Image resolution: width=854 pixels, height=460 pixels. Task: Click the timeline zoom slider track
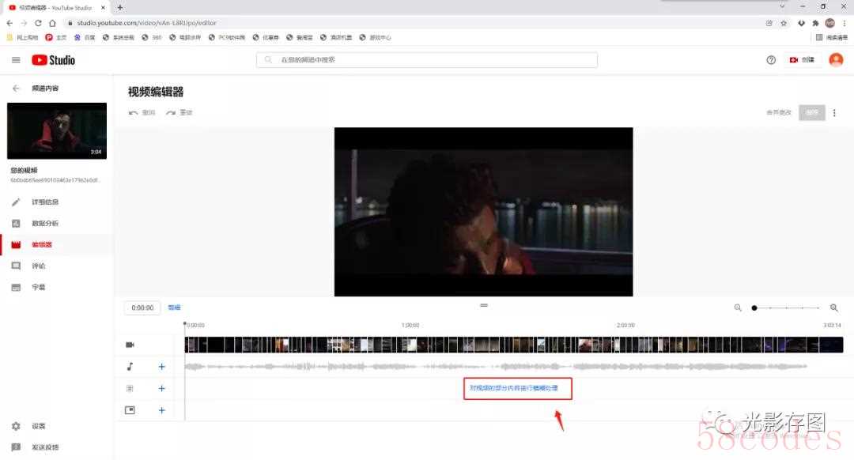787,307
